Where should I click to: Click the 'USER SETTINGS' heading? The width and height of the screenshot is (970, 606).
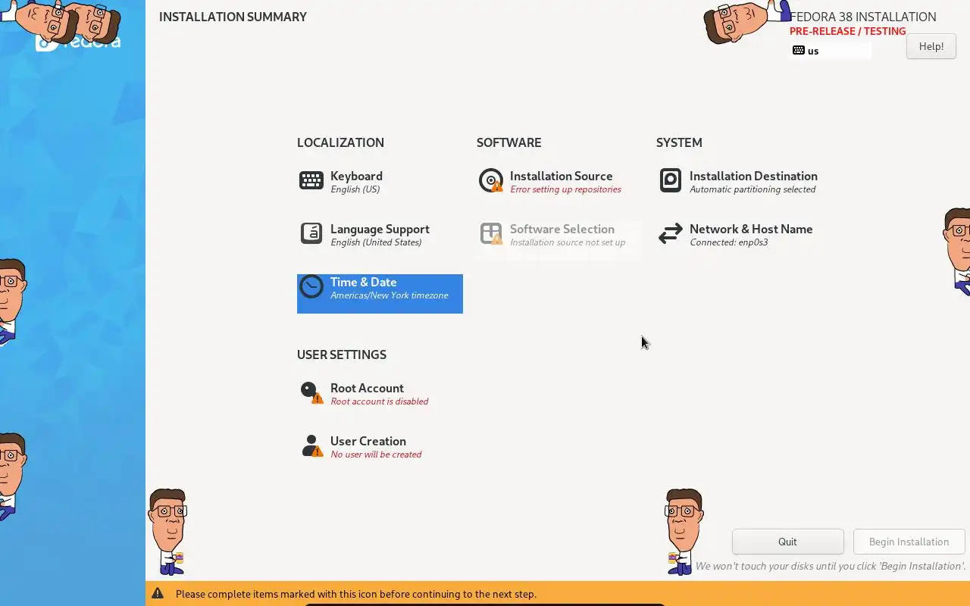342,355
